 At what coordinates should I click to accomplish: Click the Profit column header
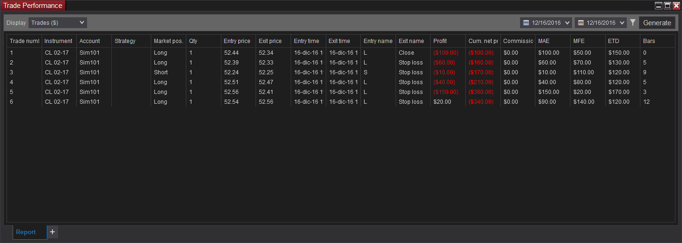coord(448,41)
